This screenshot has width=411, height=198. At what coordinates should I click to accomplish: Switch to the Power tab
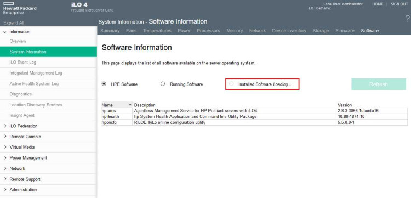tap(184, 31)
